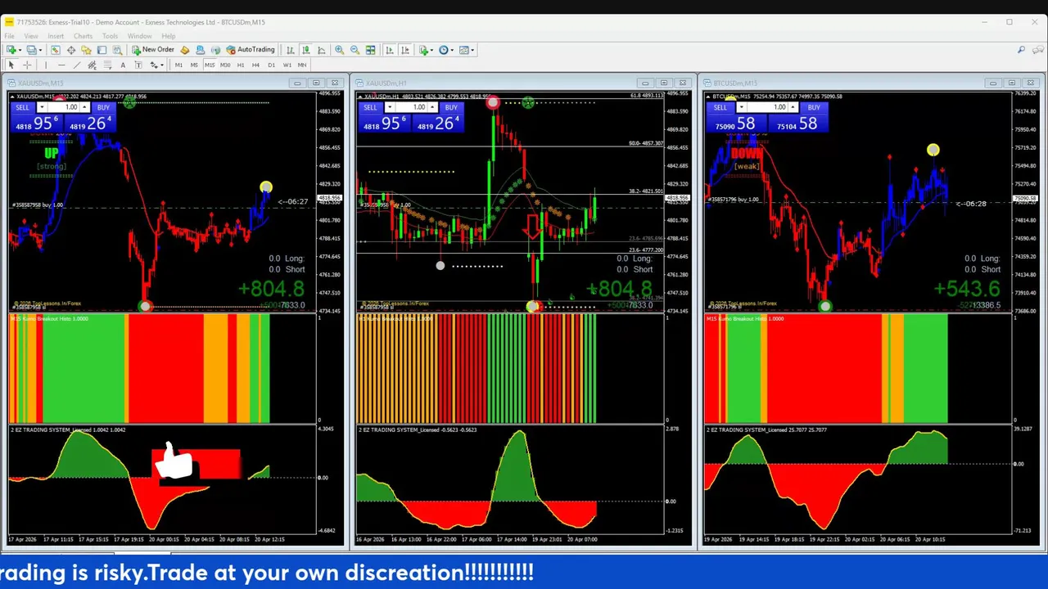Viewport: 1048px width, 589px height.
Task: Open the Insert menu
Action: point(56,36)
